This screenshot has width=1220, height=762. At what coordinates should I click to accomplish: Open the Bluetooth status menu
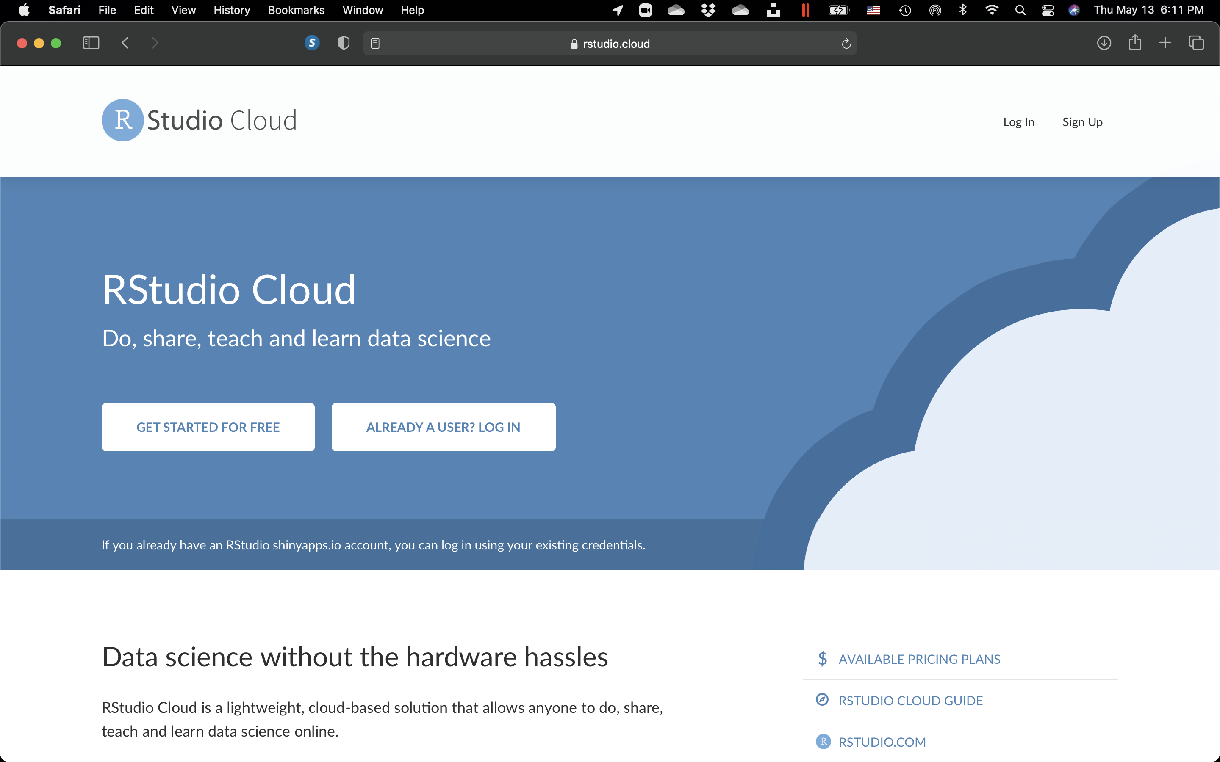pyautogui.click(x=963, y=10)
